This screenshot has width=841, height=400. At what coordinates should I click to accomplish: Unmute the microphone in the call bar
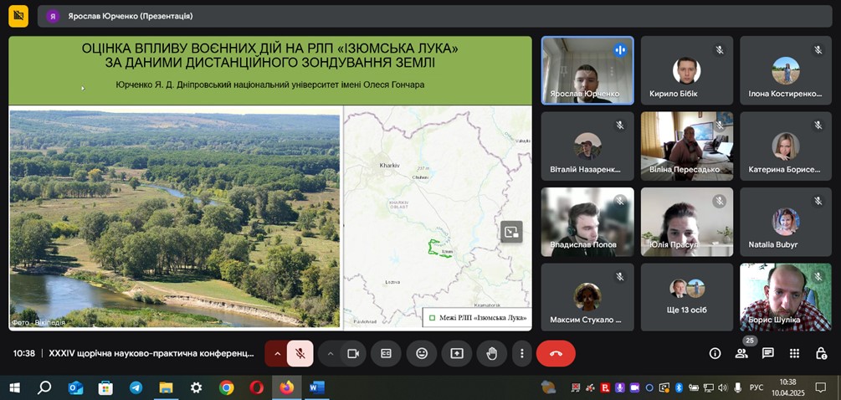coord(300,353)
